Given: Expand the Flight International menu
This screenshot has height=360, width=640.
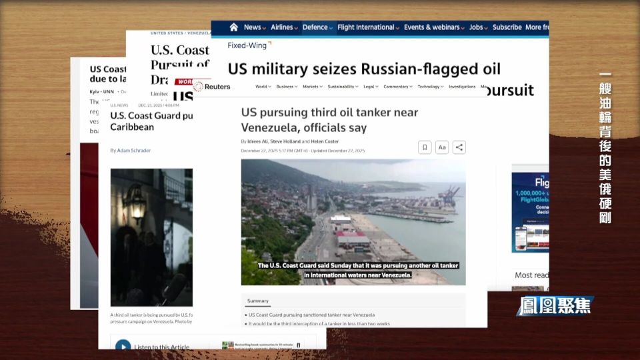Looking at the screenshot, I should coord(368,27).
